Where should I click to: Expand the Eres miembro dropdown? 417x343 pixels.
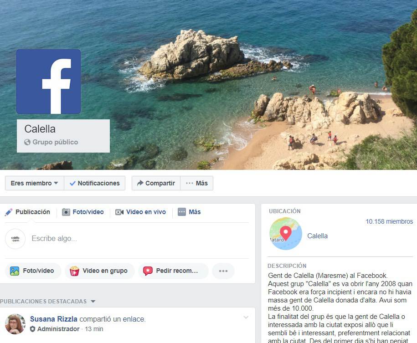coord(35,183)
